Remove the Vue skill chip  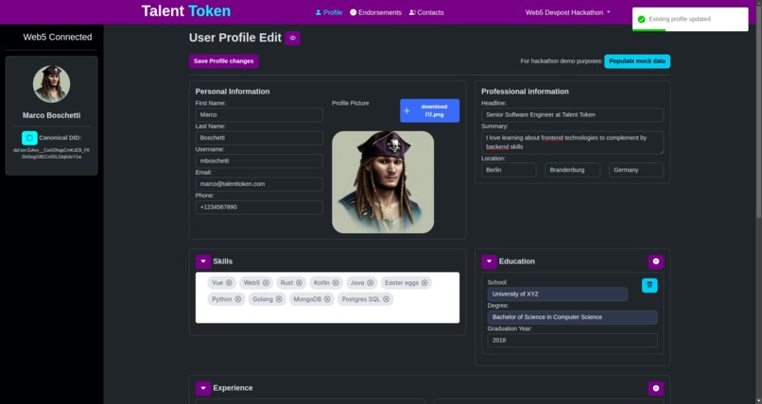[x=229, y=283]
